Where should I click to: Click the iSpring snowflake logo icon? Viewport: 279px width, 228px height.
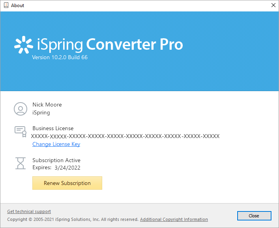coord(24,45)
